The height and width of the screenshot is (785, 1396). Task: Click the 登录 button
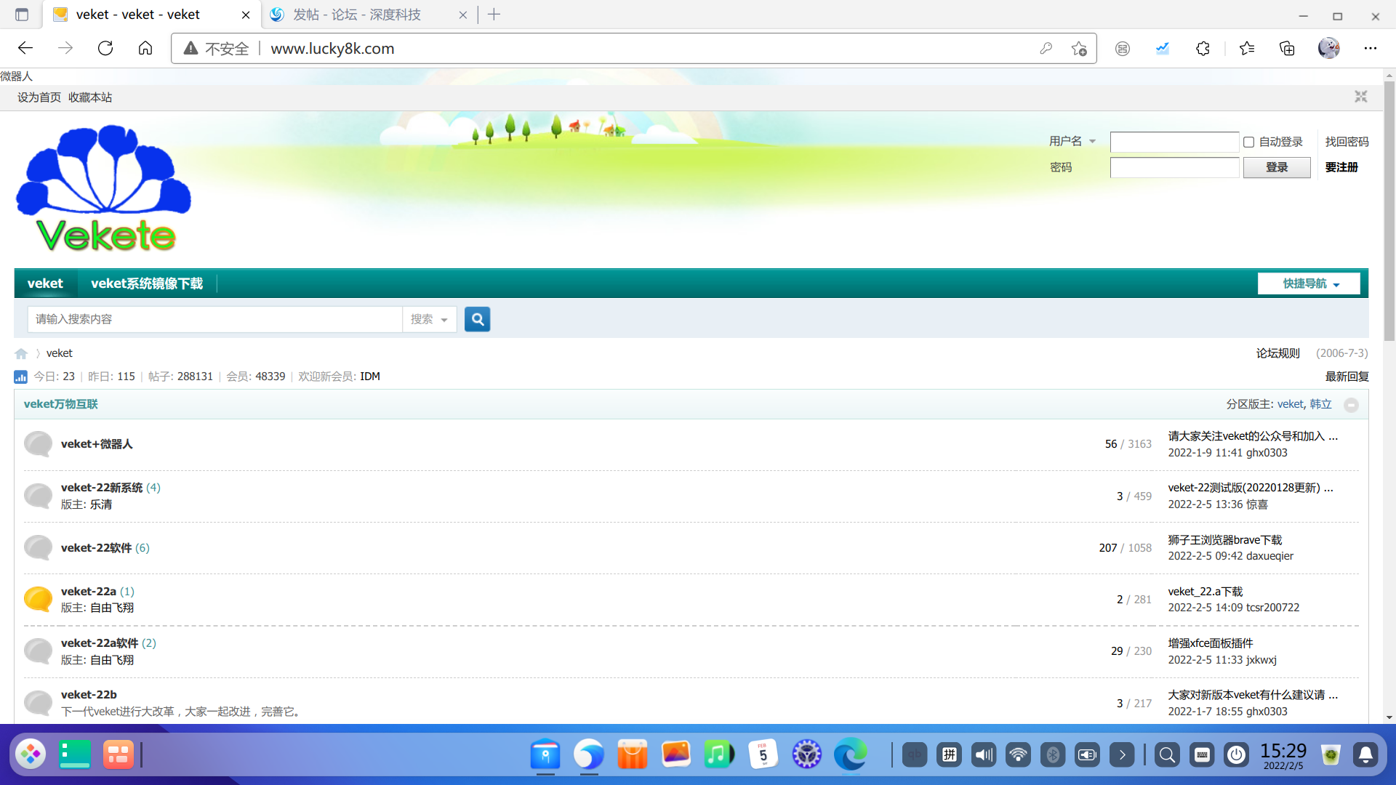pyautogui.click(x=1276, y=167)
